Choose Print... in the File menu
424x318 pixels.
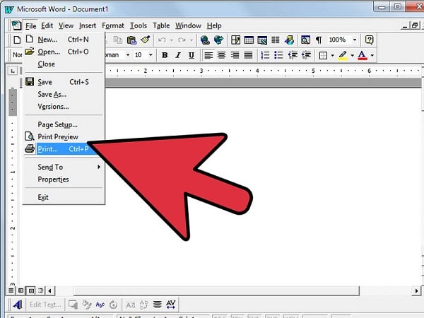point(63,149)
